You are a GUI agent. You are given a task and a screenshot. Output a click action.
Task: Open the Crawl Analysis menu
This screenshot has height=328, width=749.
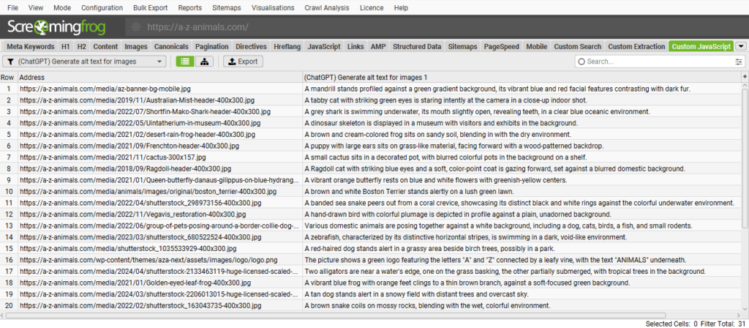[328, 7]
